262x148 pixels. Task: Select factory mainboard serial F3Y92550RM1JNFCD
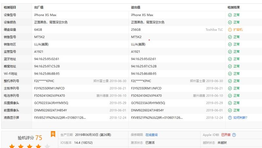[x=49, y=88]
